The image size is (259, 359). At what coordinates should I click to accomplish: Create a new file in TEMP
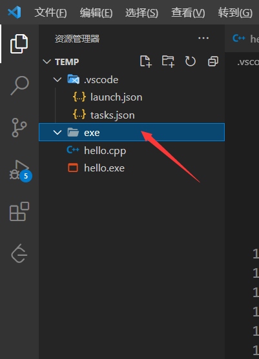click(146, 61)
